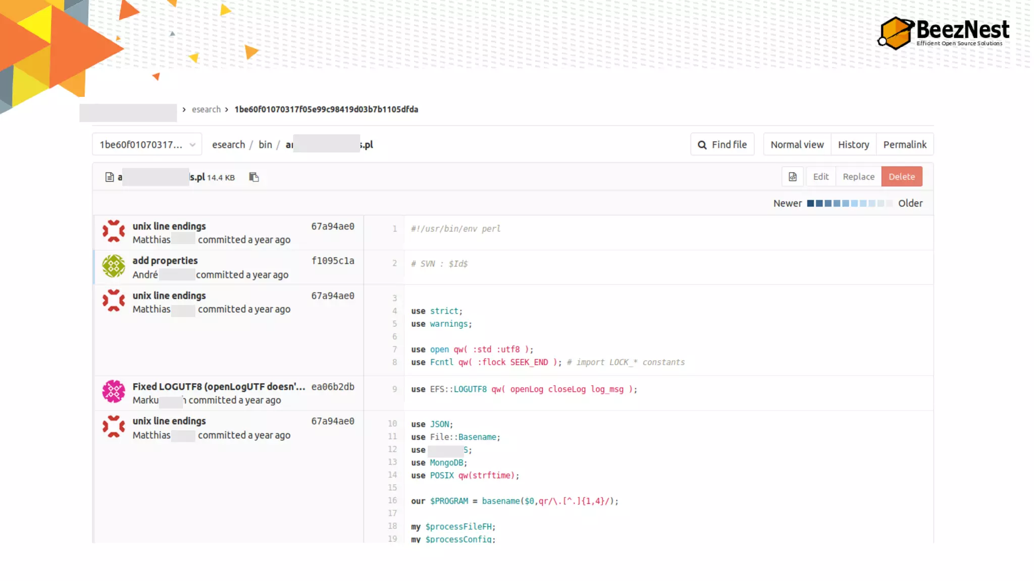This screenshot has width=1034, height=581.
Task: Click the file document icon beside filename
Action: (109, 177)
